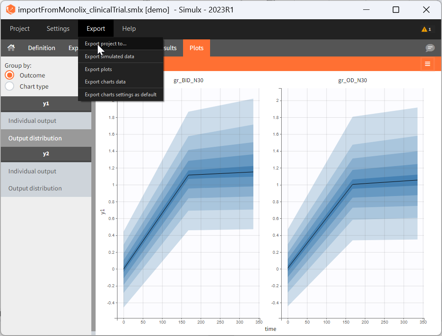Open the chat comments bubble icon
This screenshot has height=336, width=442.
click(430, 48)
